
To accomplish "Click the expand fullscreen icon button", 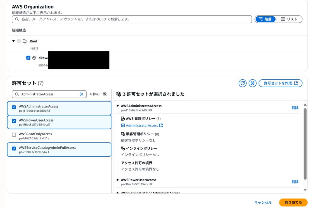I will point(253,83).
